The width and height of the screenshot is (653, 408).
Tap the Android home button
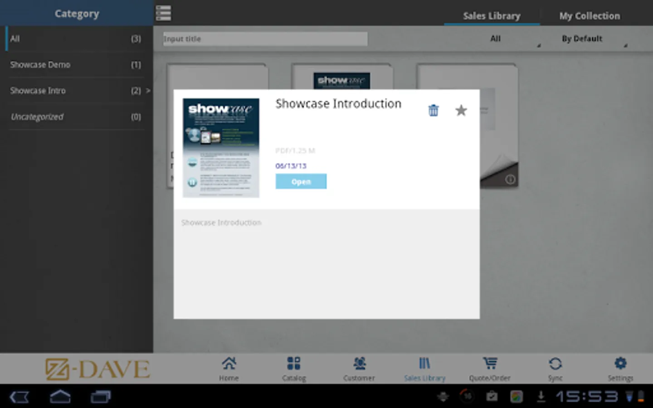tap(60, 397)
